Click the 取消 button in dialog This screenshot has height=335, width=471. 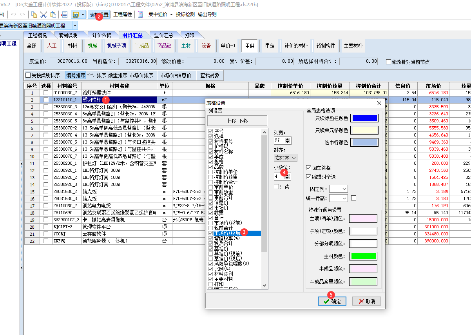(x=366, y=301)
